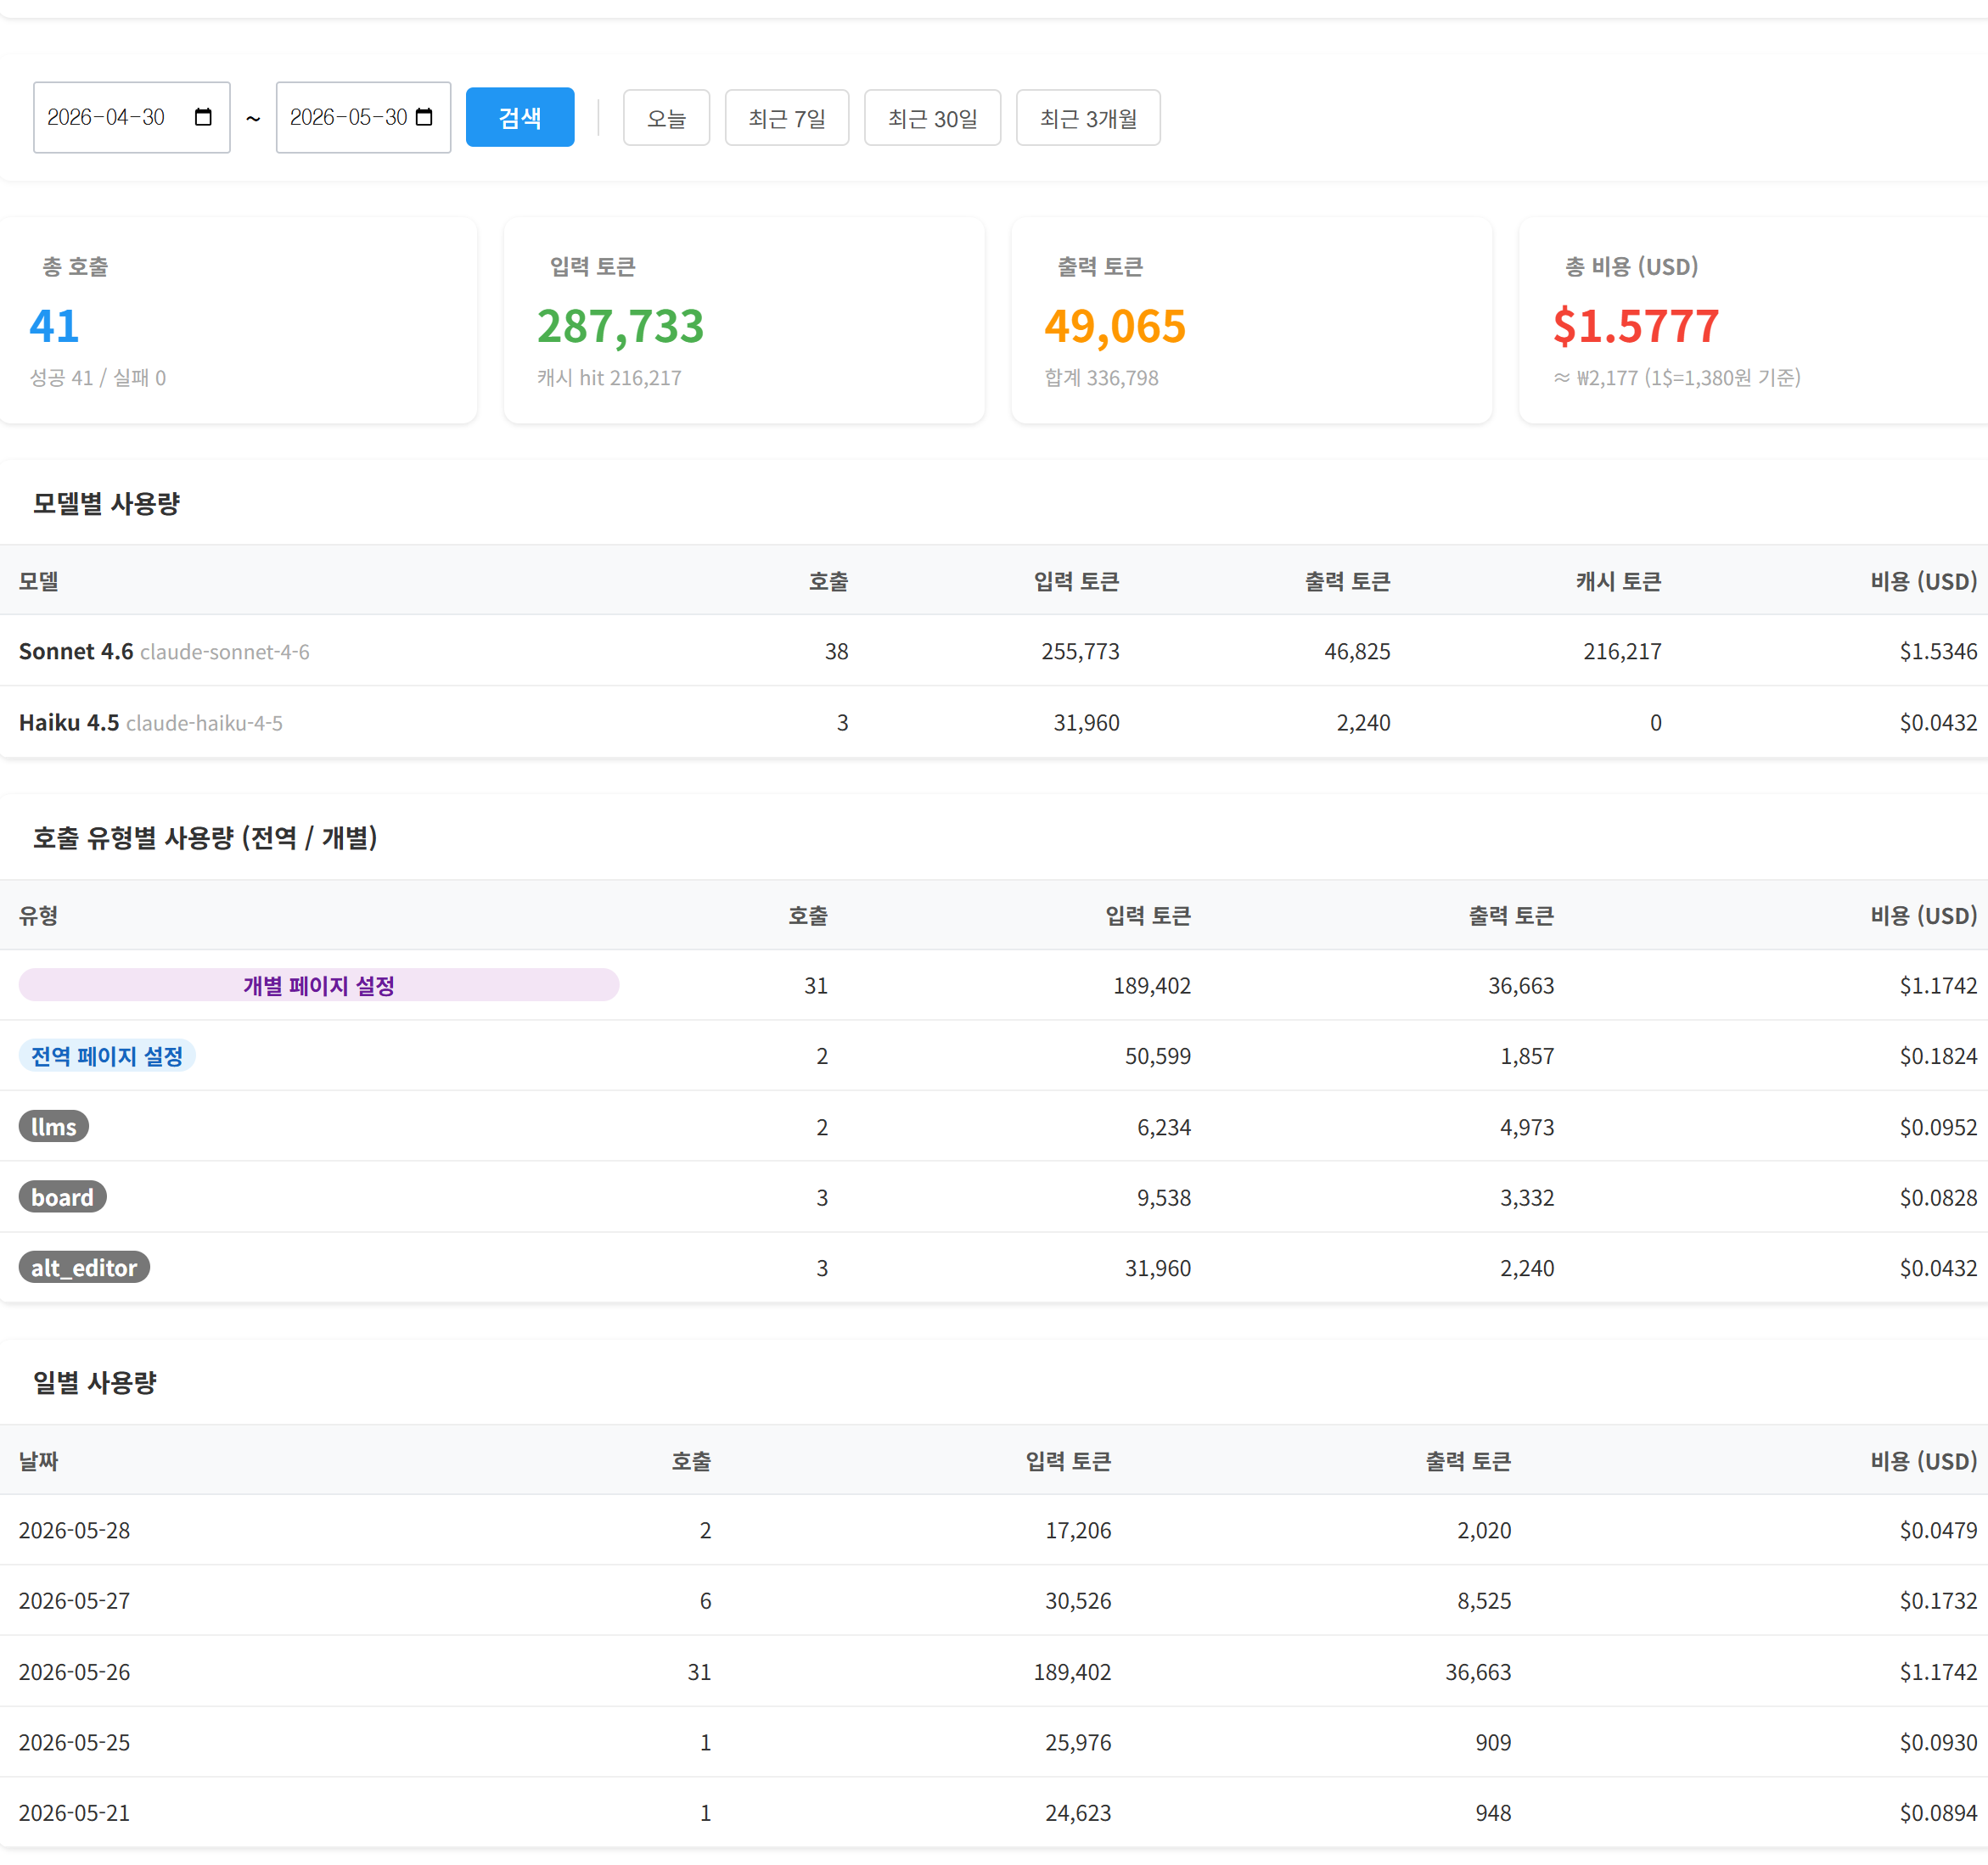This screenshot has height=1865, width=1988.
Task: Click 2026-05-21 cost $0.0894
Action: 1938,1812
